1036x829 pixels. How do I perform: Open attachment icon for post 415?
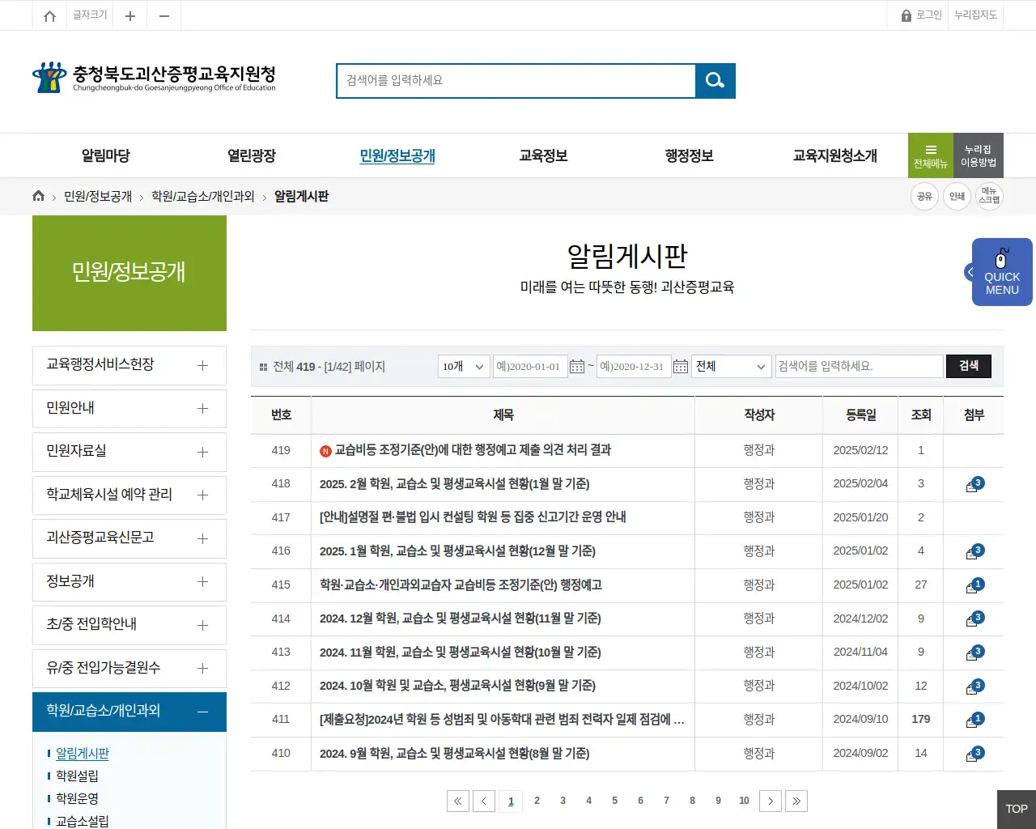[x=974, y=585]
